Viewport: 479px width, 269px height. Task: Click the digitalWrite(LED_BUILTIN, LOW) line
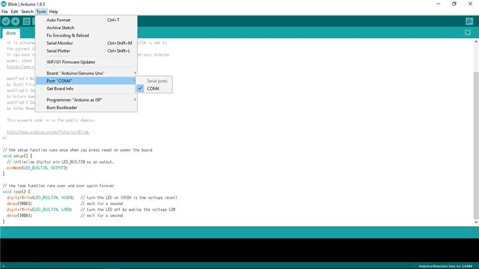click(x=40, y=210)
